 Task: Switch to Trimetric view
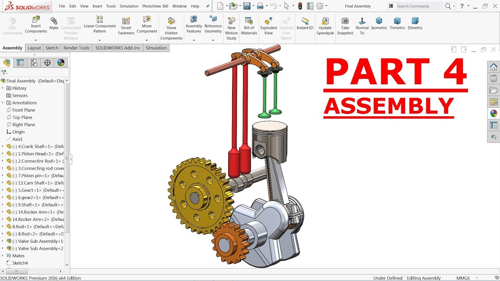tap(397, 23)
